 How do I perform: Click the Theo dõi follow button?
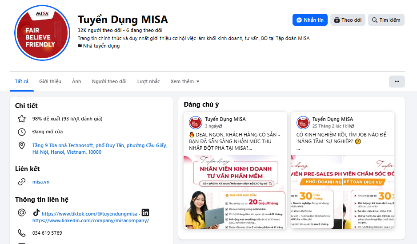(348, 20)
